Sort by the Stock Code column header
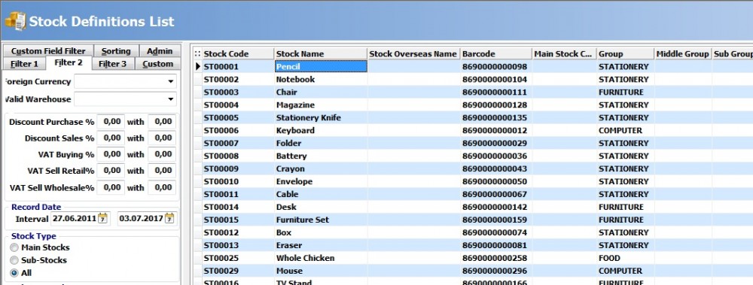753x285 pixels. tap(238, 53)
